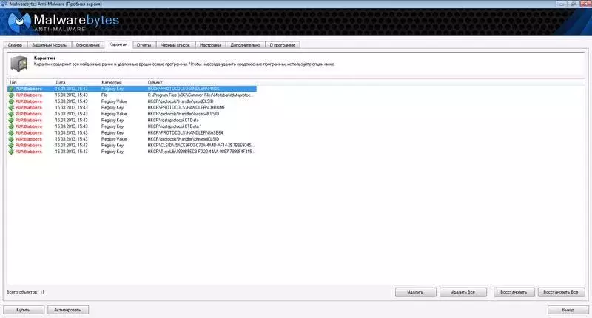The height and width of the screenshot is (318, 592).
Task: Click the date in HANDLER\BASE64 row
Action: (71, 133)
